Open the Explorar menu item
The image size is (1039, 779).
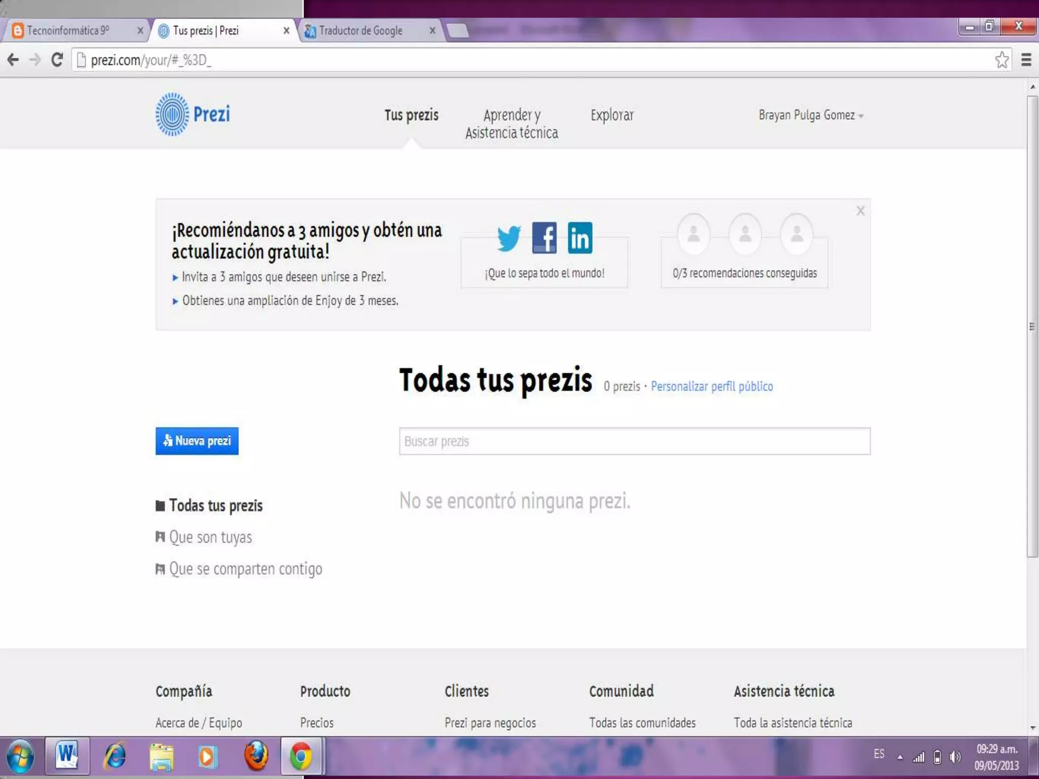point(612,115)
